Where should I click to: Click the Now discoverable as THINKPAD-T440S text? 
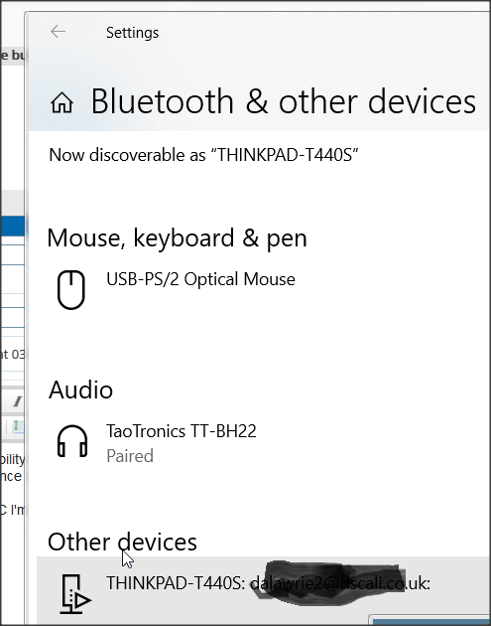click(x=203, y=155)
